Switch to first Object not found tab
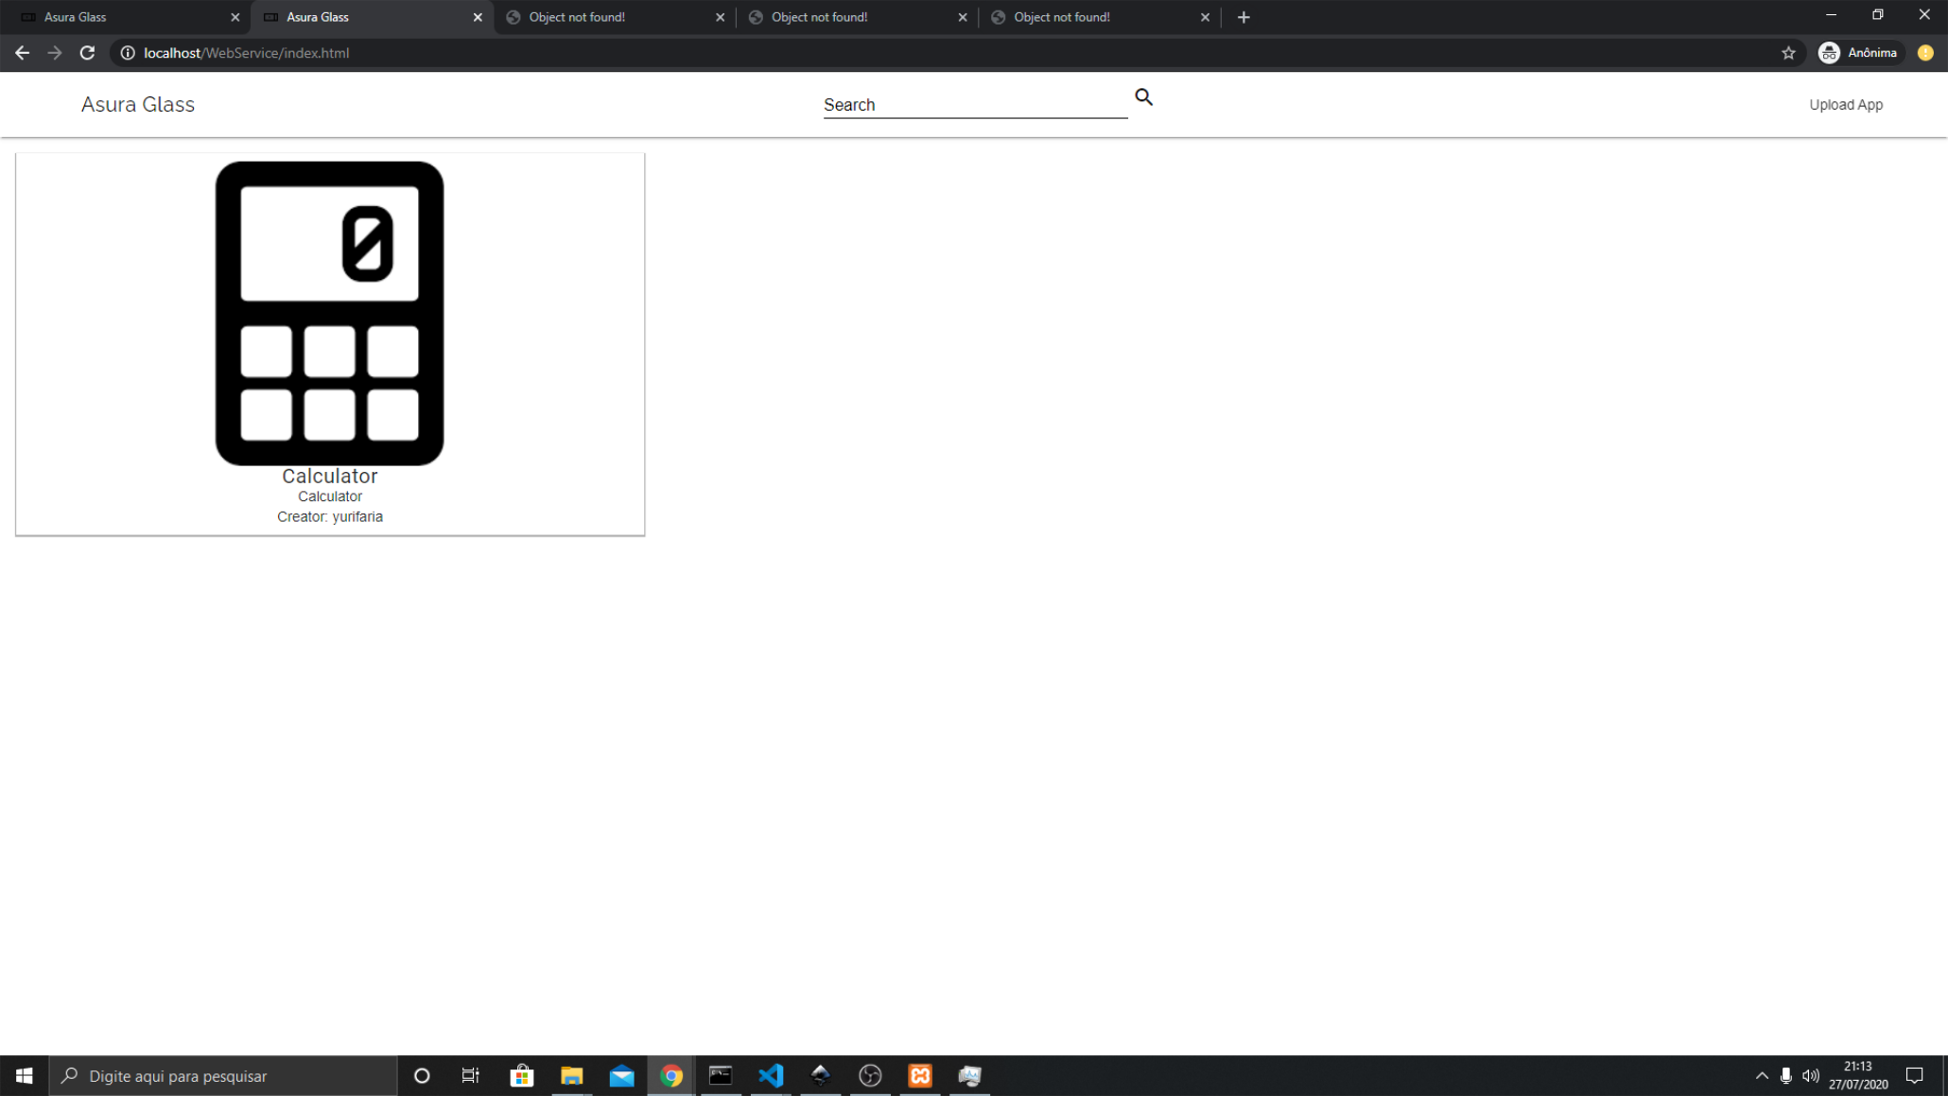Viewport: 1948px width, 1096px height. tap(605, 17)
